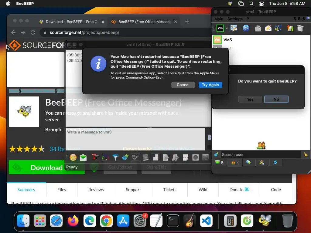Screen dimensions: 311x233
Task: Switch to the saved chats people tab
Action: tap(261, 163)
